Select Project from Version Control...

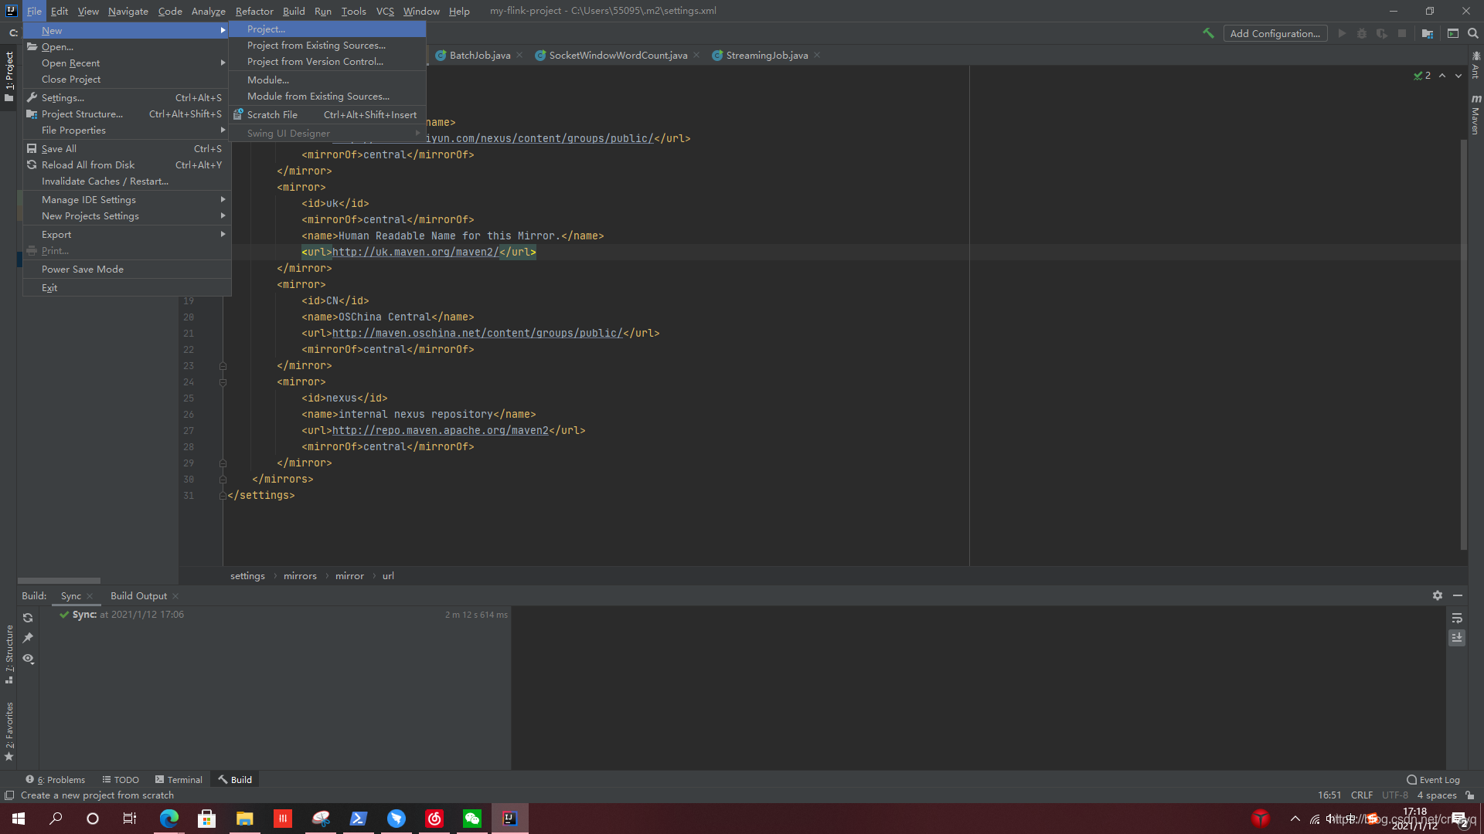point(327,62)
